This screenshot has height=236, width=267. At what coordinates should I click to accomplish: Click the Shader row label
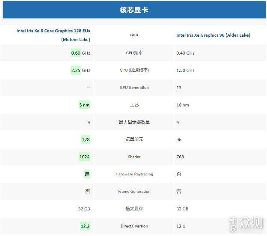pos(134,157)
